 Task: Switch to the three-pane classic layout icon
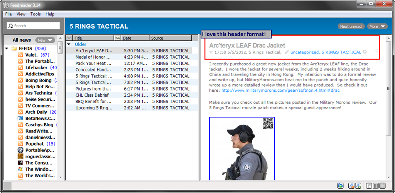click(369, 186)
